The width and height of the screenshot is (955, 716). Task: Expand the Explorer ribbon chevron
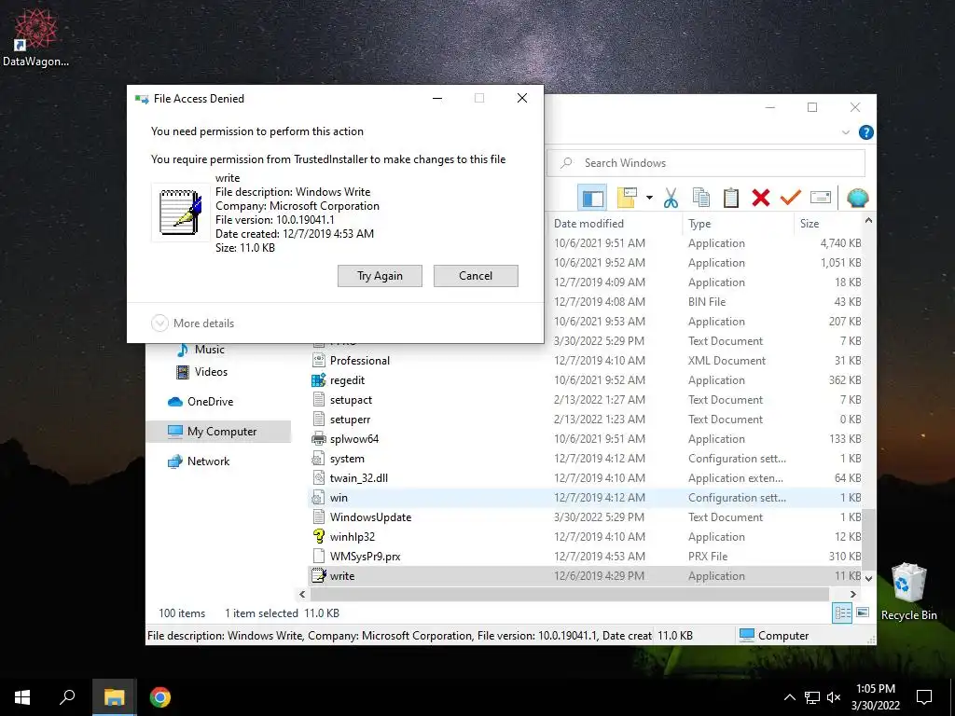click(845, 132)
